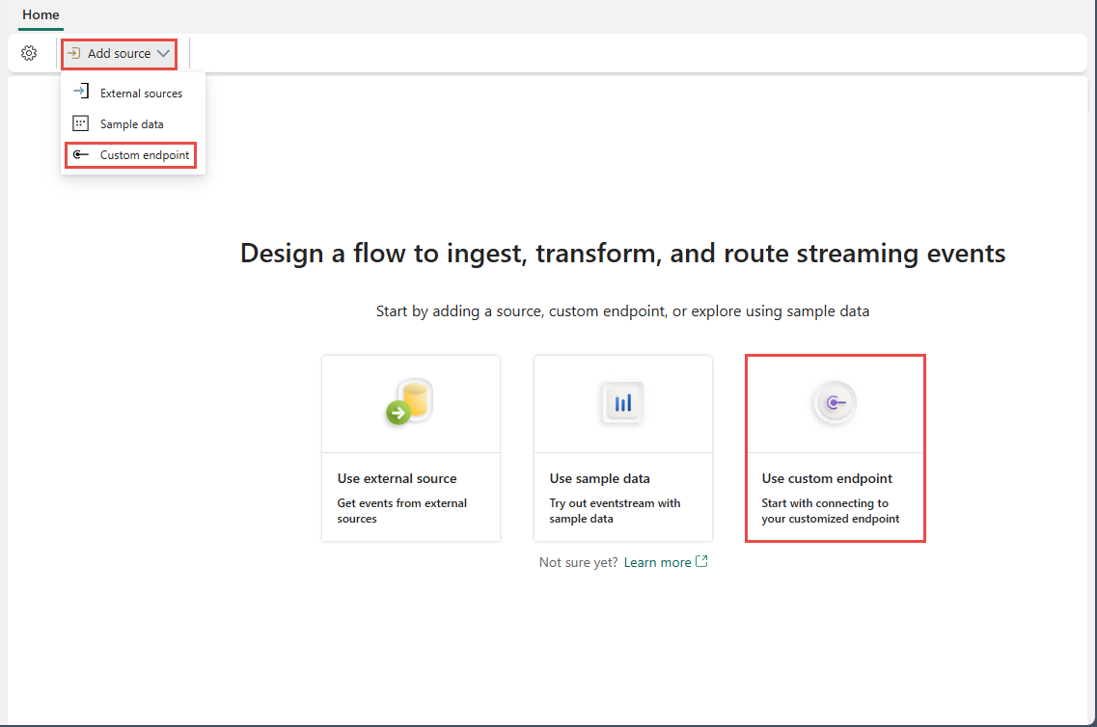Click the Sample data grid icon
This screenshot has height=727, width=1097.
(80, 123)
